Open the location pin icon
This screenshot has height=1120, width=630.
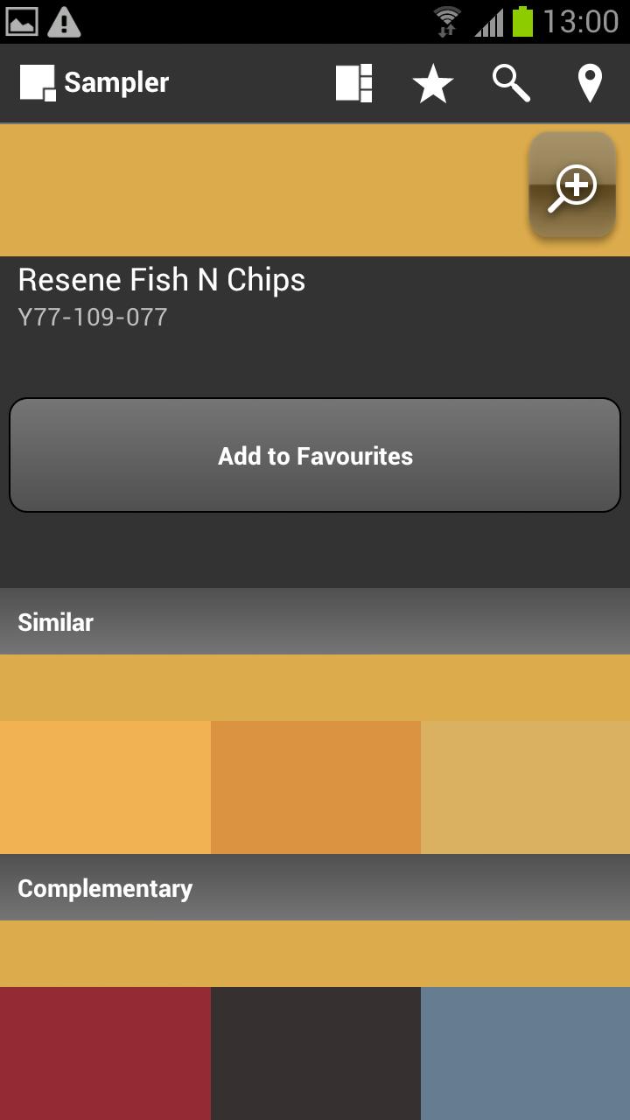pos(589,82)
